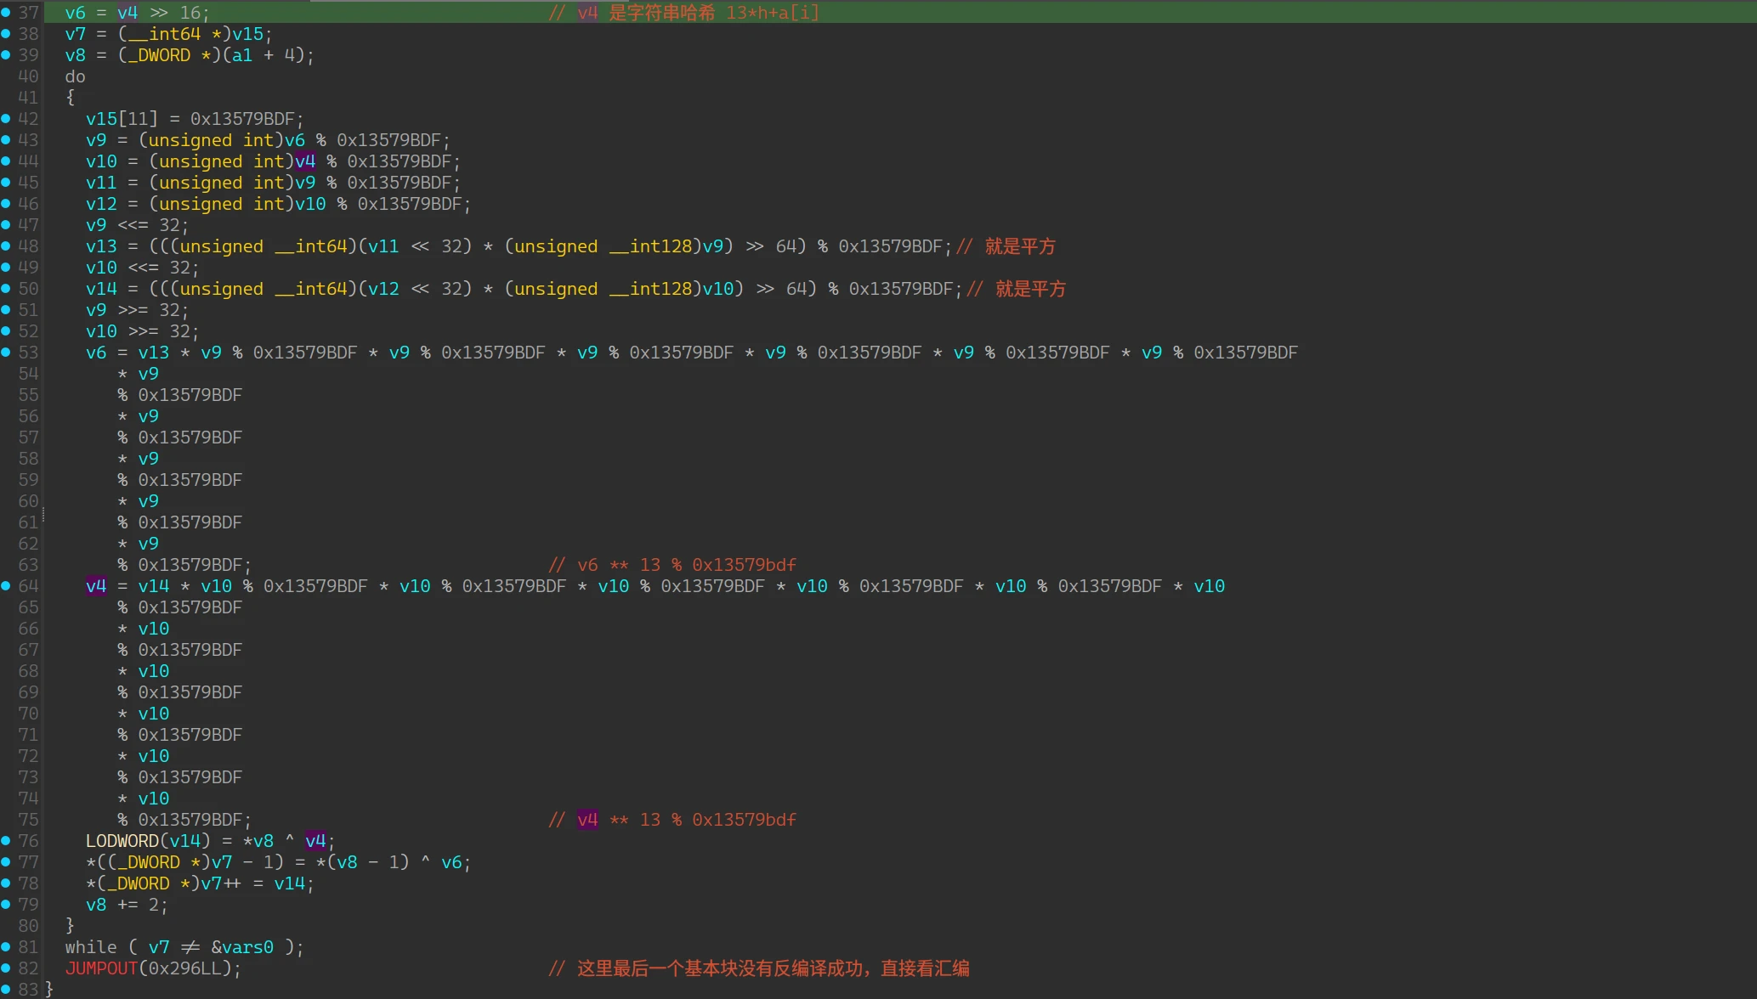Click the &vars0 reference in the while condition
Screen dimensions: 1757x999
(x=242, y=947)
